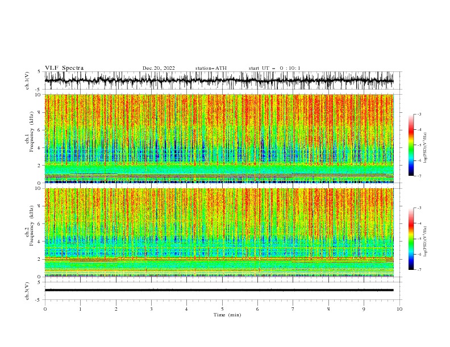Click the time axis tick label "10"

[399, 309]
